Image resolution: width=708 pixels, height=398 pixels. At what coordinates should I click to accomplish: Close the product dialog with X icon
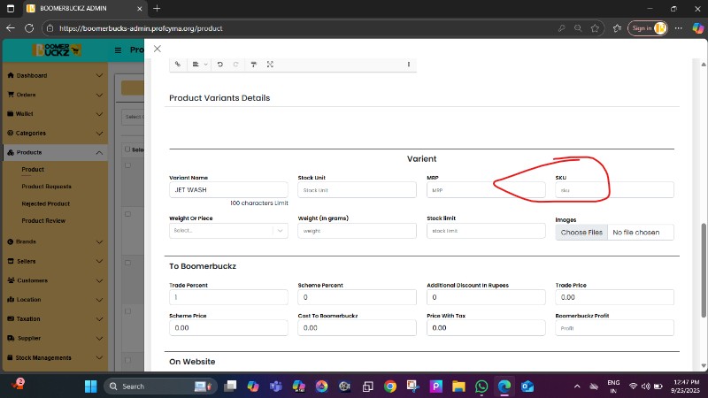point(158,50)
